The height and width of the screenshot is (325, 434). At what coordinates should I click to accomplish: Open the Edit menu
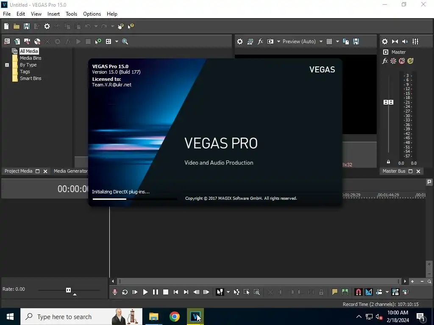21,14
